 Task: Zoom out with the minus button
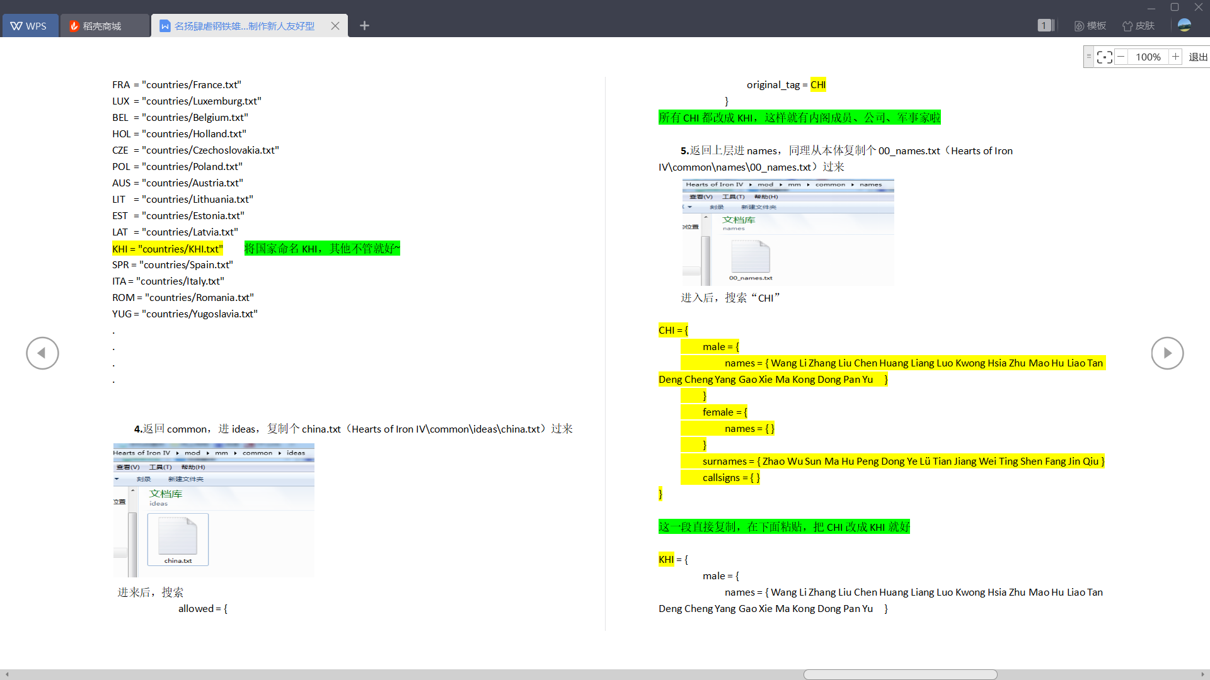pos(1121,57)
